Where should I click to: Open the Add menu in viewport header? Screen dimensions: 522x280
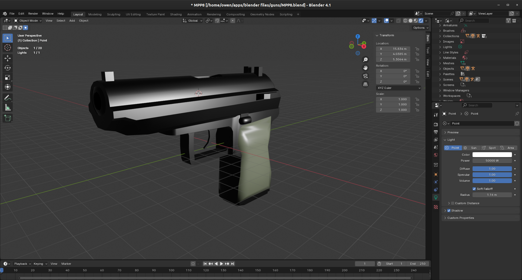(x=72, y=21)
